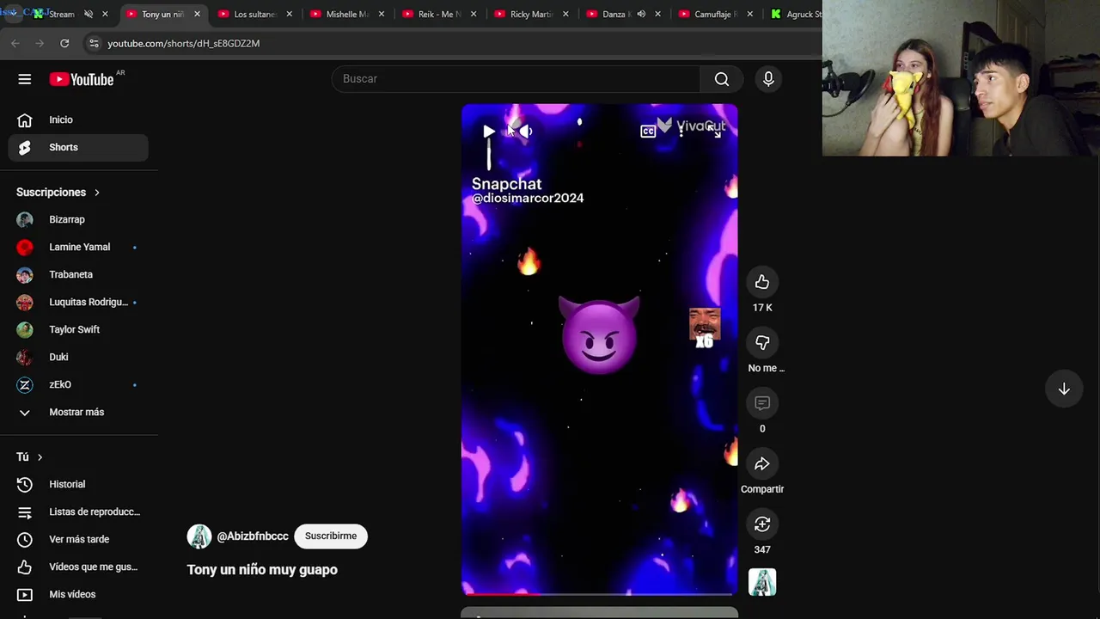Switch to Danza K browser tab
1100x619 pixels.
623,15
